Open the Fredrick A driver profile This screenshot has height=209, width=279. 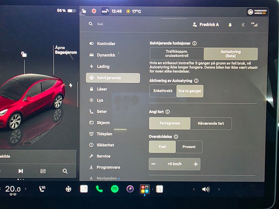pyautogui.click(x=206, y=25)
